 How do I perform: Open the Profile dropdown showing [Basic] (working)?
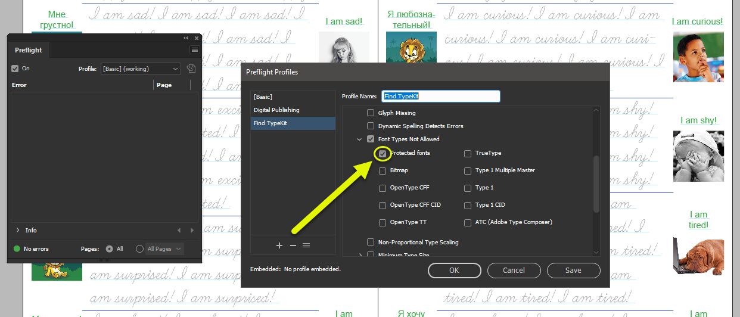[x=141, y=69]
